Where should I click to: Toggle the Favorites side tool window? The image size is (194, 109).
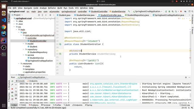pyautogui.click(x=9, y=97)
